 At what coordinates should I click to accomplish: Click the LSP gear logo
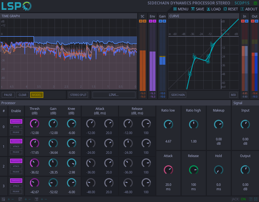coord(16,6)
